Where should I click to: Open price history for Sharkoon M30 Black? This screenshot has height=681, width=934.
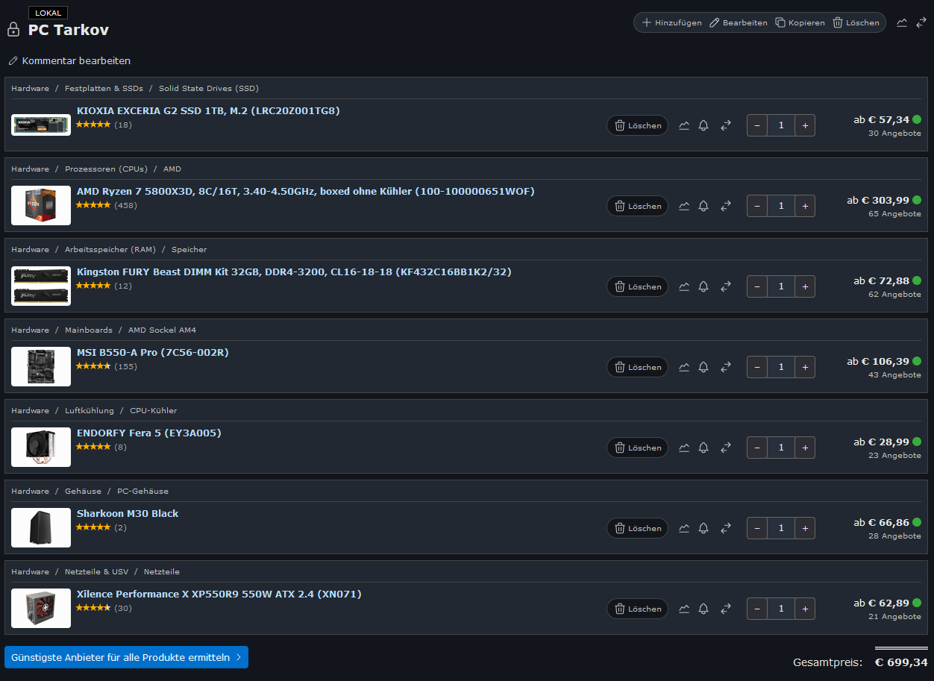click(684, 528)
